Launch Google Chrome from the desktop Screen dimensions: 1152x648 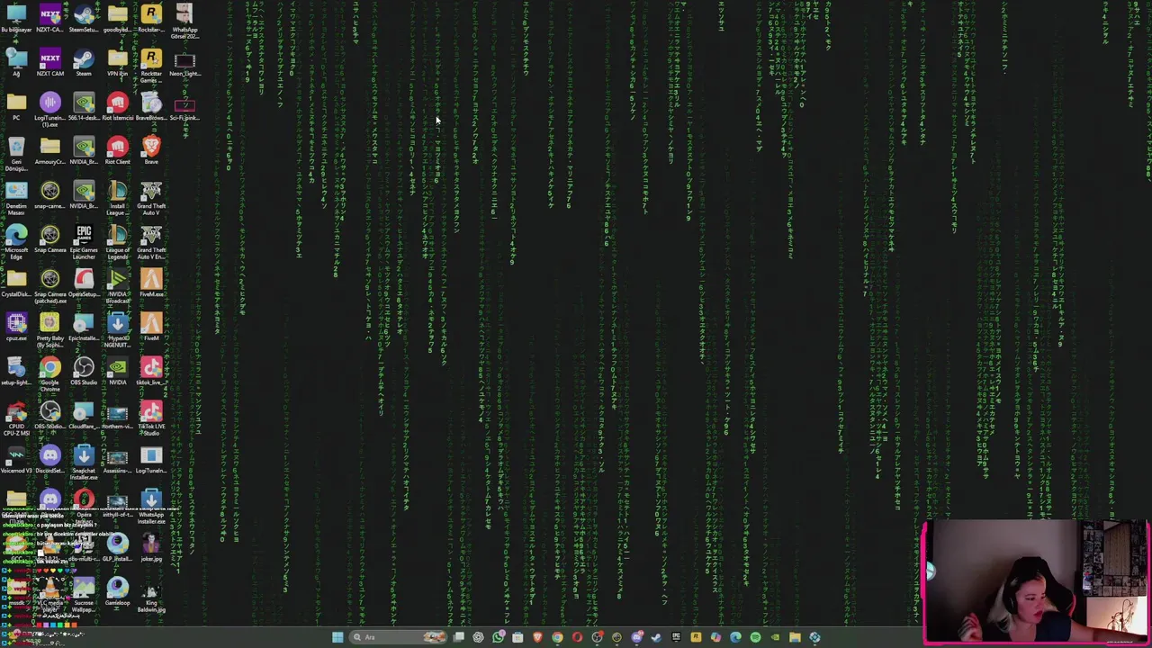click(x=49, y=373)
